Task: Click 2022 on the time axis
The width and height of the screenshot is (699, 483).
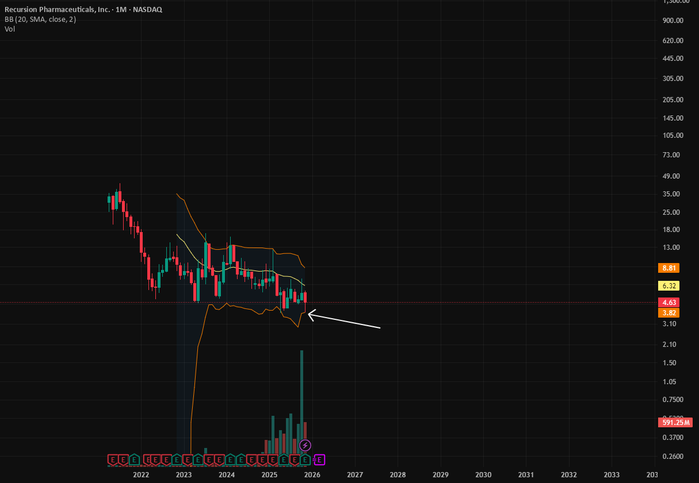Action: (141, 475)
